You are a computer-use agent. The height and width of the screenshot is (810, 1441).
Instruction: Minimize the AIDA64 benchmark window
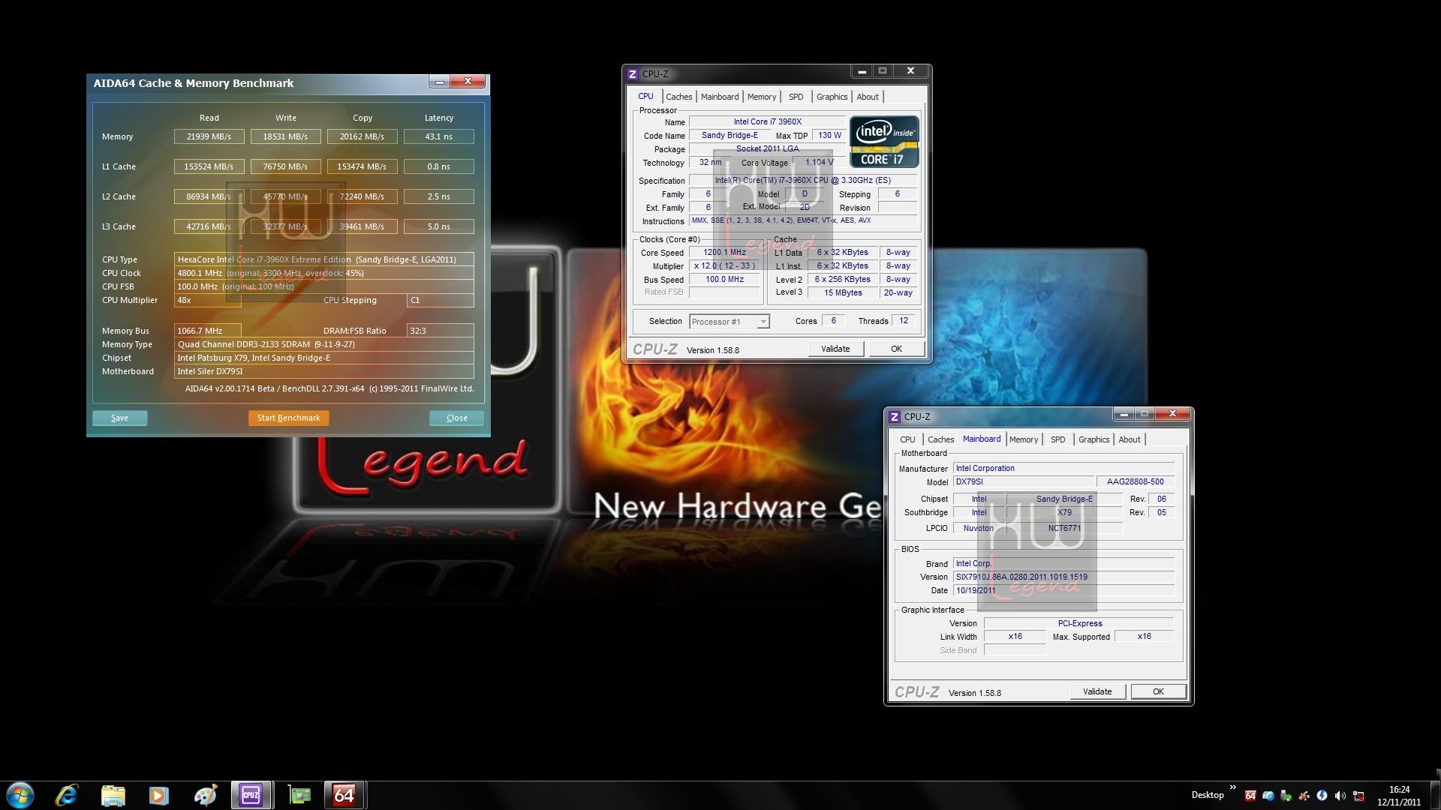click(x=440, y=81)
